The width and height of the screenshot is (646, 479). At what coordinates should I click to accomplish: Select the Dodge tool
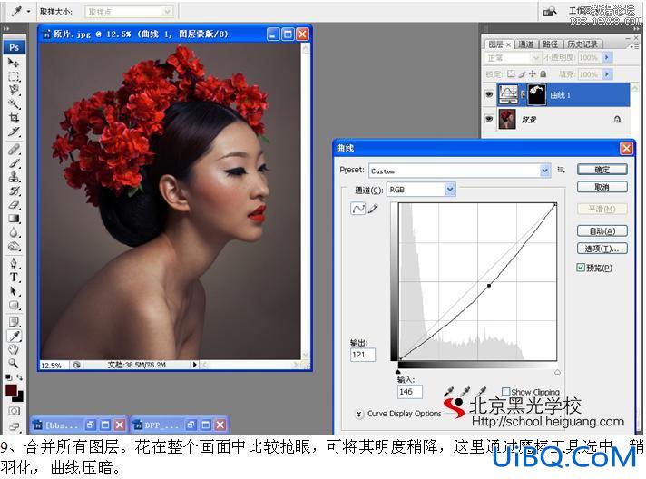14,246
